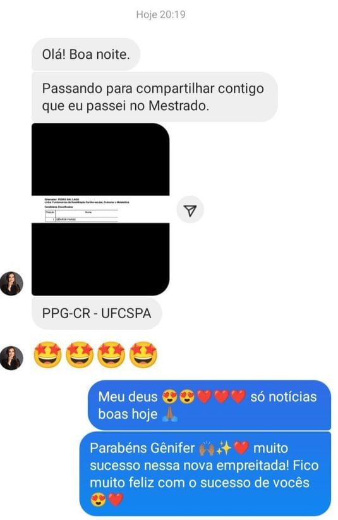
Task: Tap avatar beside star-struck emoji message
Action: pos(11,358)
